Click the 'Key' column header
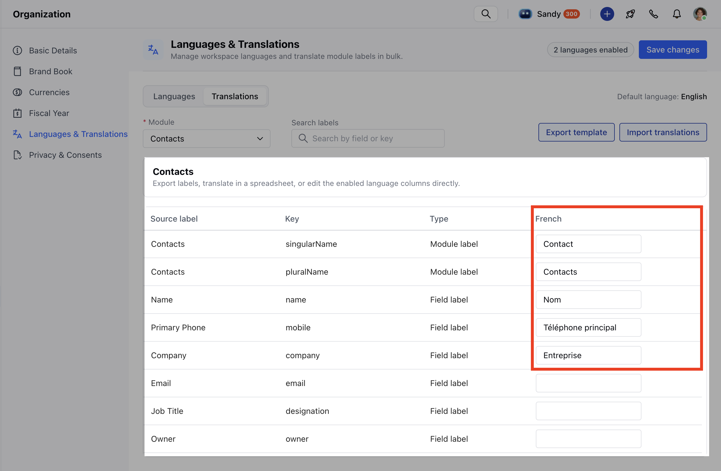 click(292, 219)
